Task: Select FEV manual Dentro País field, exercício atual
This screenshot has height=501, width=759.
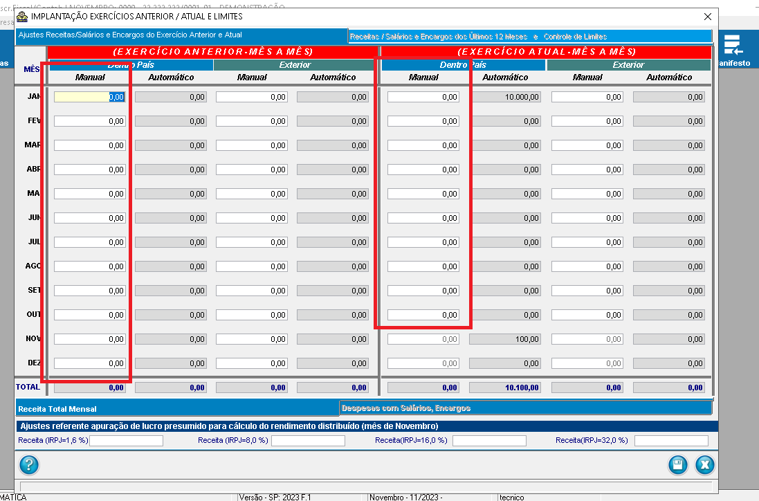Action: [423, 121]
